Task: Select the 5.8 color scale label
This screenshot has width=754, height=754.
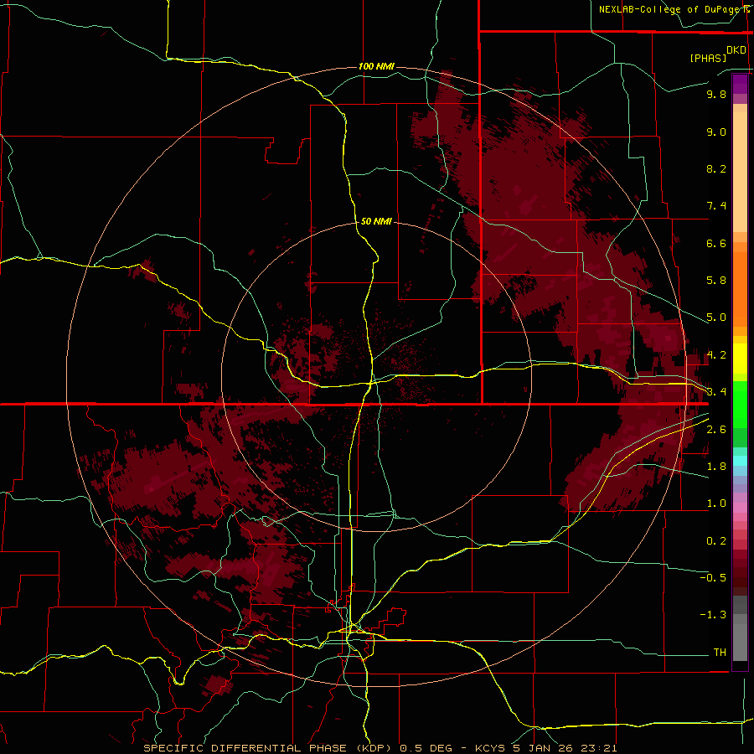Action: 716,281
